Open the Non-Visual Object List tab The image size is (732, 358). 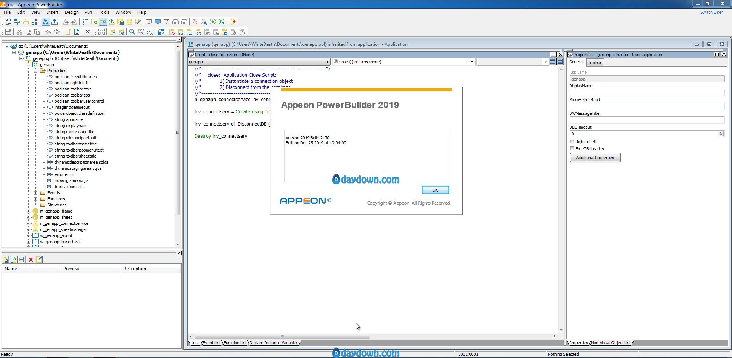611,343
